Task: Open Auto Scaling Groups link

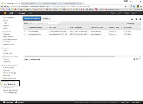Action: [10, 93]
